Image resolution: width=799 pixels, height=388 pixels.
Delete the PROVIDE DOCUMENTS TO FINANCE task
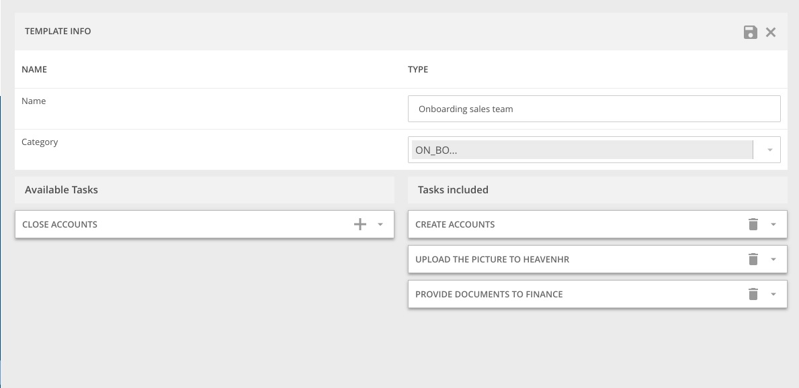[753, 293]
